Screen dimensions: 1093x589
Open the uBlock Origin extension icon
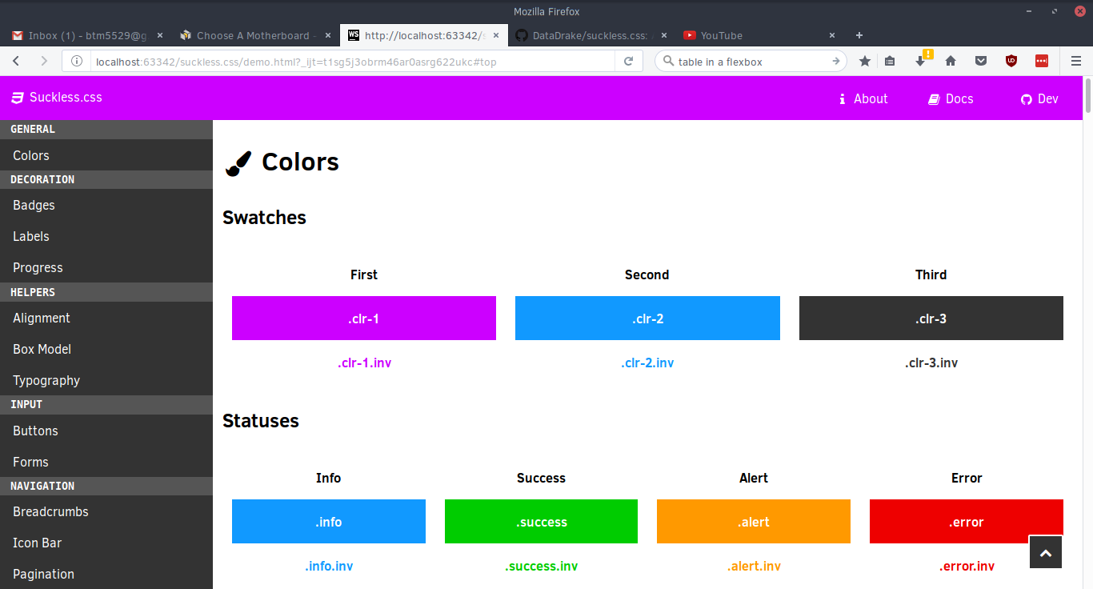tap(1011, 61)
